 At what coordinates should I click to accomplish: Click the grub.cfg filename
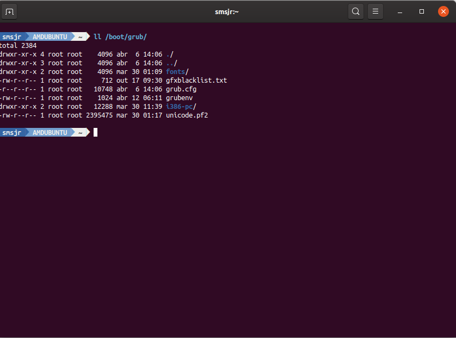tap(181, 89)
